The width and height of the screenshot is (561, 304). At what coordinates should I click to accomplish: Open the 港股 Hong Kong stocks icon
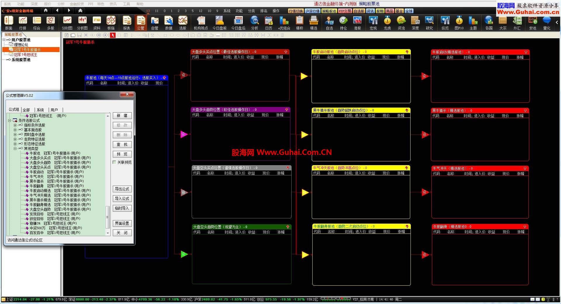point(357,23)
